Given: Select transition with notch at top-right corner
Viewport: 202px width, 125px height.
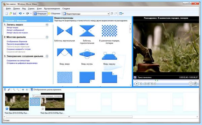Looking at the screenshot, I should [109, 77].
